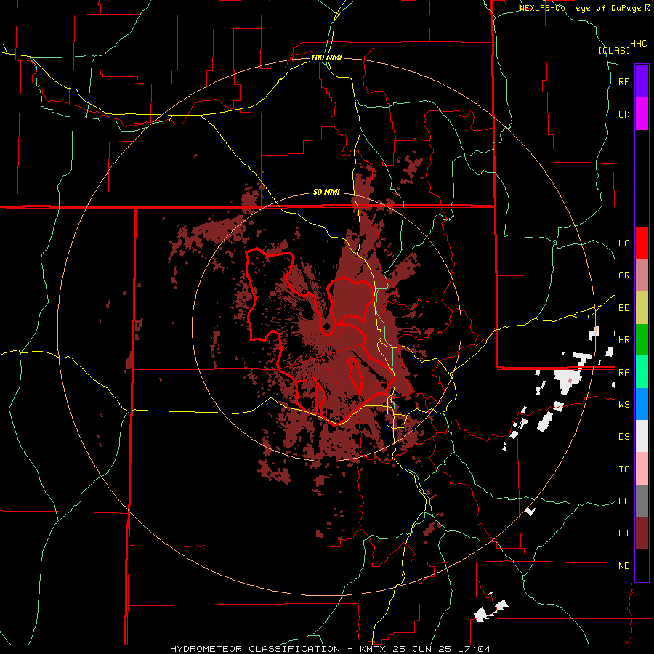Click the 50 NMI range ring label
Image resolution: width=654 pixels, height=654 pixels.
coord(326,192)
